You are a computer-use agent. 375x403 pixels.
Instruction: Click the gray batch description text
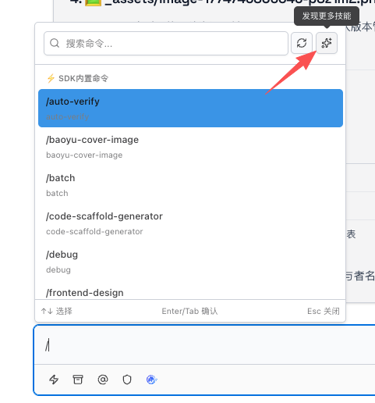tap(57, 193)
